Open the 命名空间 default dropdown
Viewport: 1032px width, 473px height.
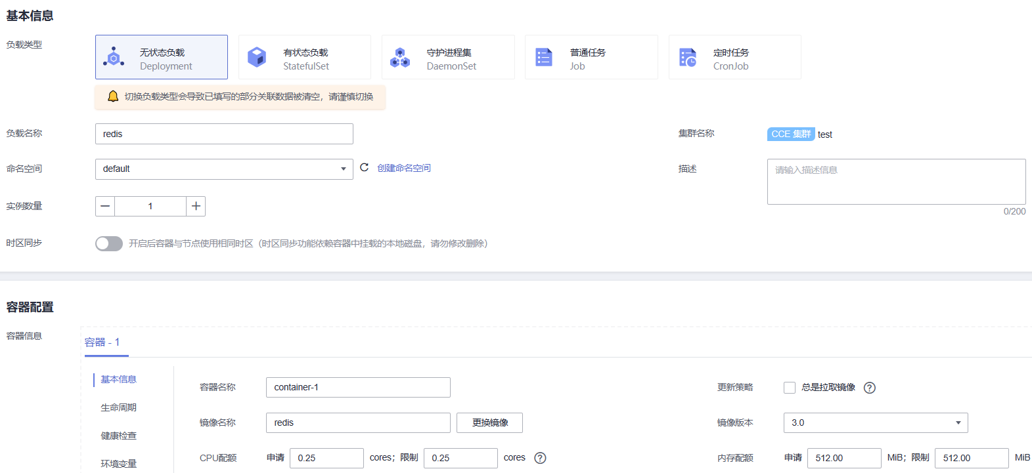pyautogui.click(x=224, y=169)
